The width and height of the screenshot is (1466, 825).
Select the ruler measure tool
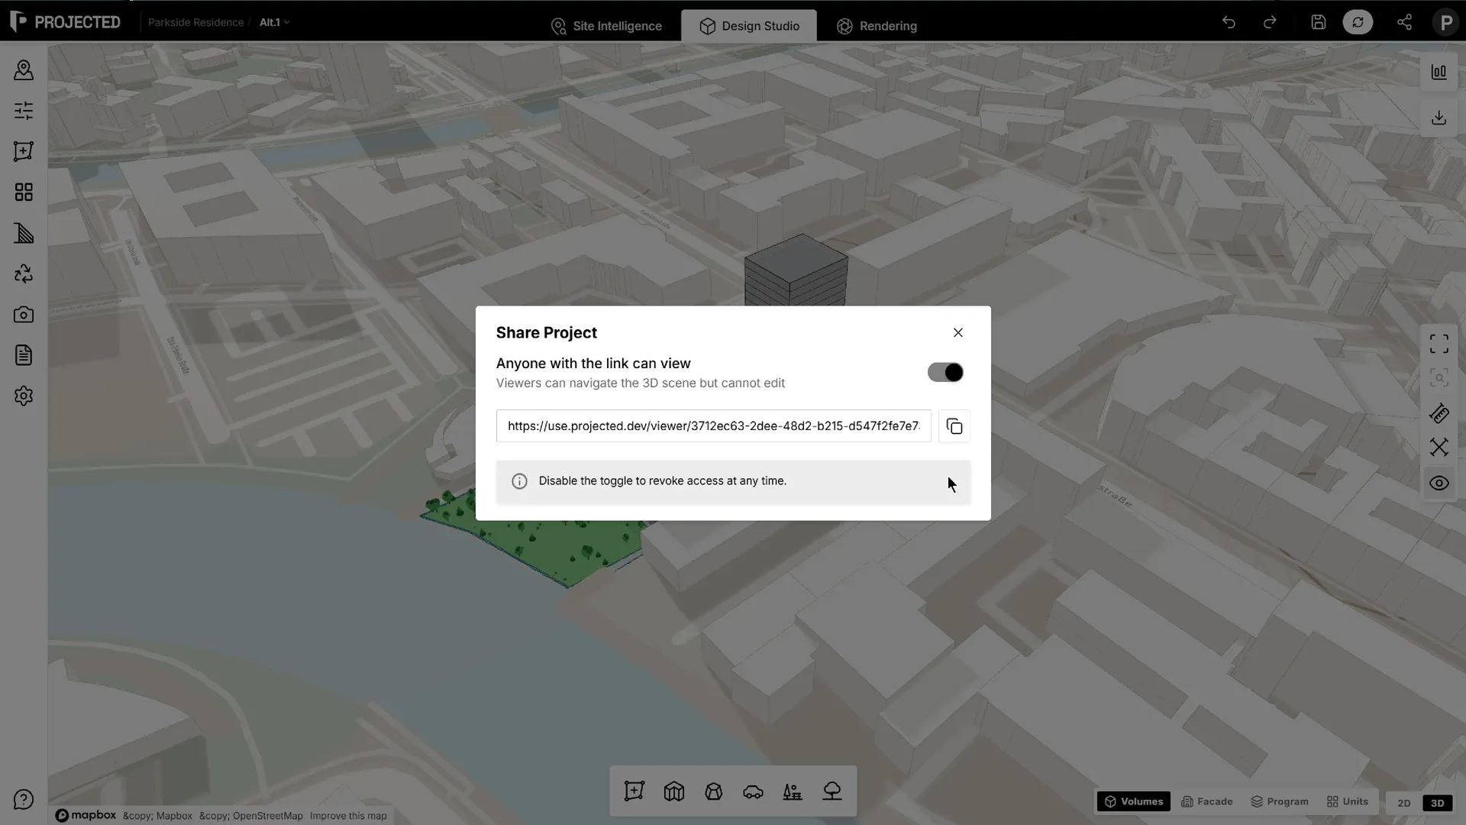point(1439,413)
